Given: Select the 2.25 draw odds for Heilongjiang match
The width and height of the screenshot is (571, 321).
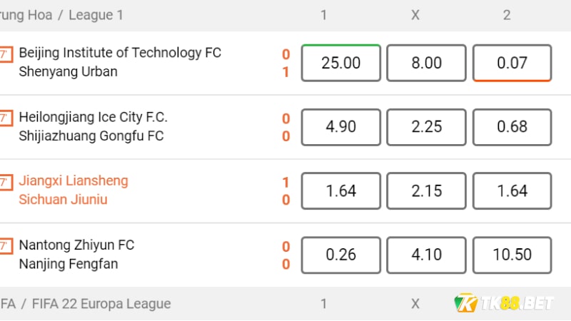Looking at the screenshot, I should [426, 127].
